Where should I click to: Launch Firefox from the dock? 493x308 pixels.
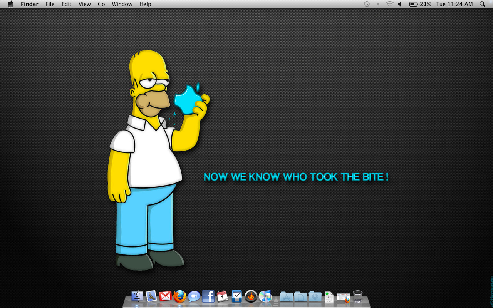click(180, 296)
